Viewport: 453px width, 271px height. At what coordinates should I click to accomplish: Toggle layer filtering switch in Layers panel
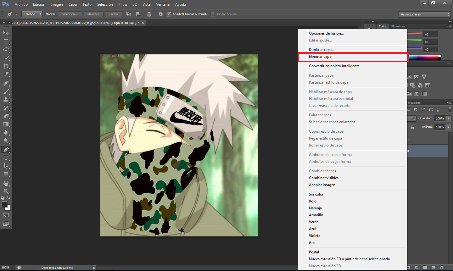coord(450,109)
